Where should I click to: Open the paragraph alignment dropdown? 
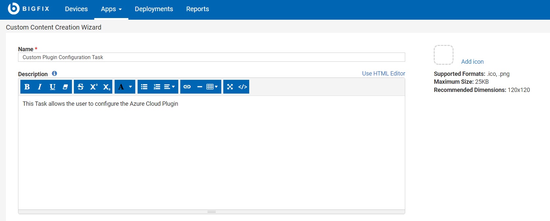pos(169,87)
